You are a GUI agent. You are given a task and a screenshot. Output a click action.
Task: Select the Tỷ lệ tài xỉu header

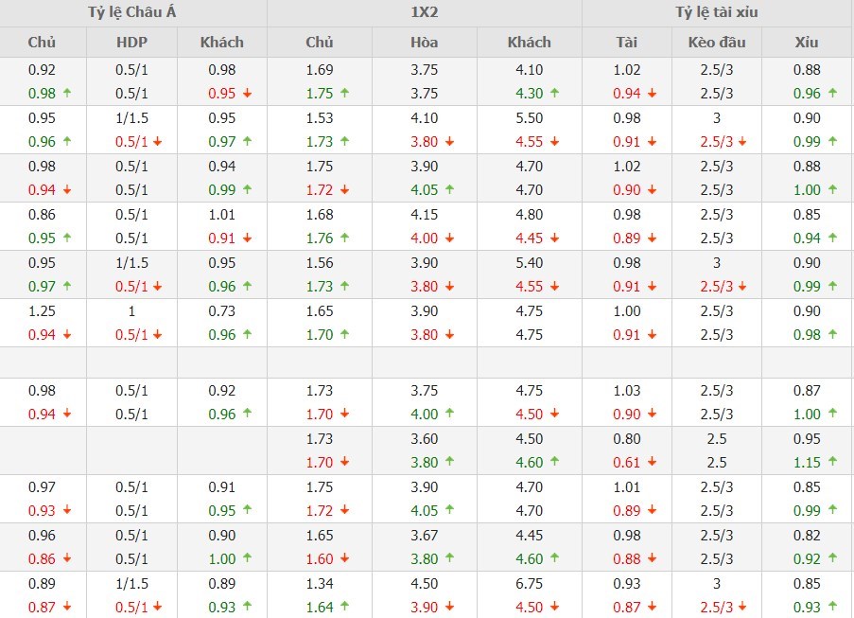coord(717,13)
